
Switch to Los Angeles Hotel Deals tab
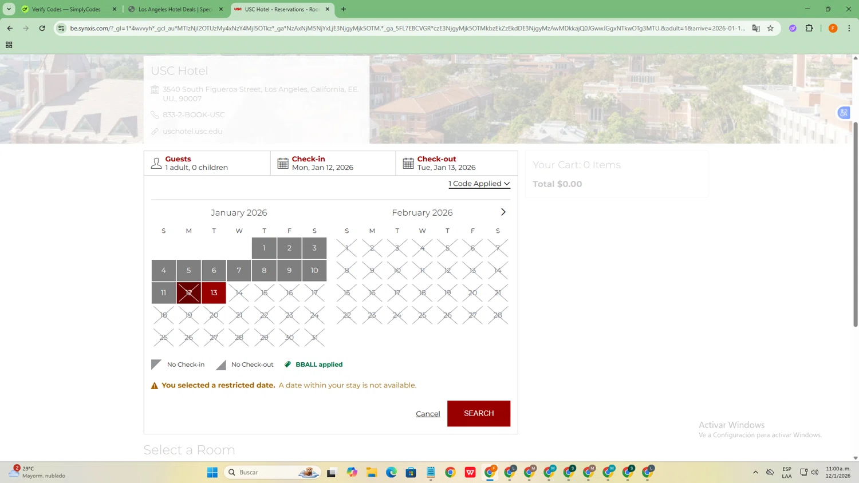pos(175,9)
